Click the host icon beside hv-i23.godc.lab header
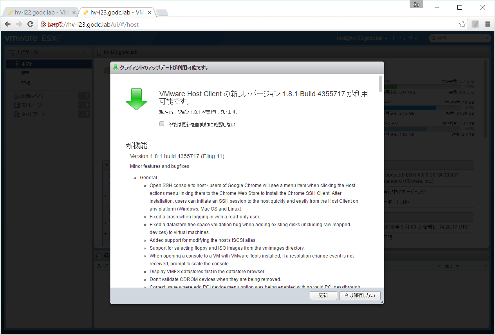The image size is (495, 335). 99,52
